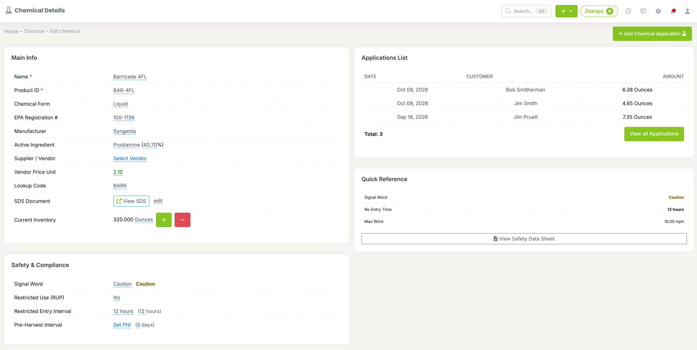The height and width of the screenshot is (350, 697).
Task: Open the settings gear icon
Action: (x=658, y=11)
